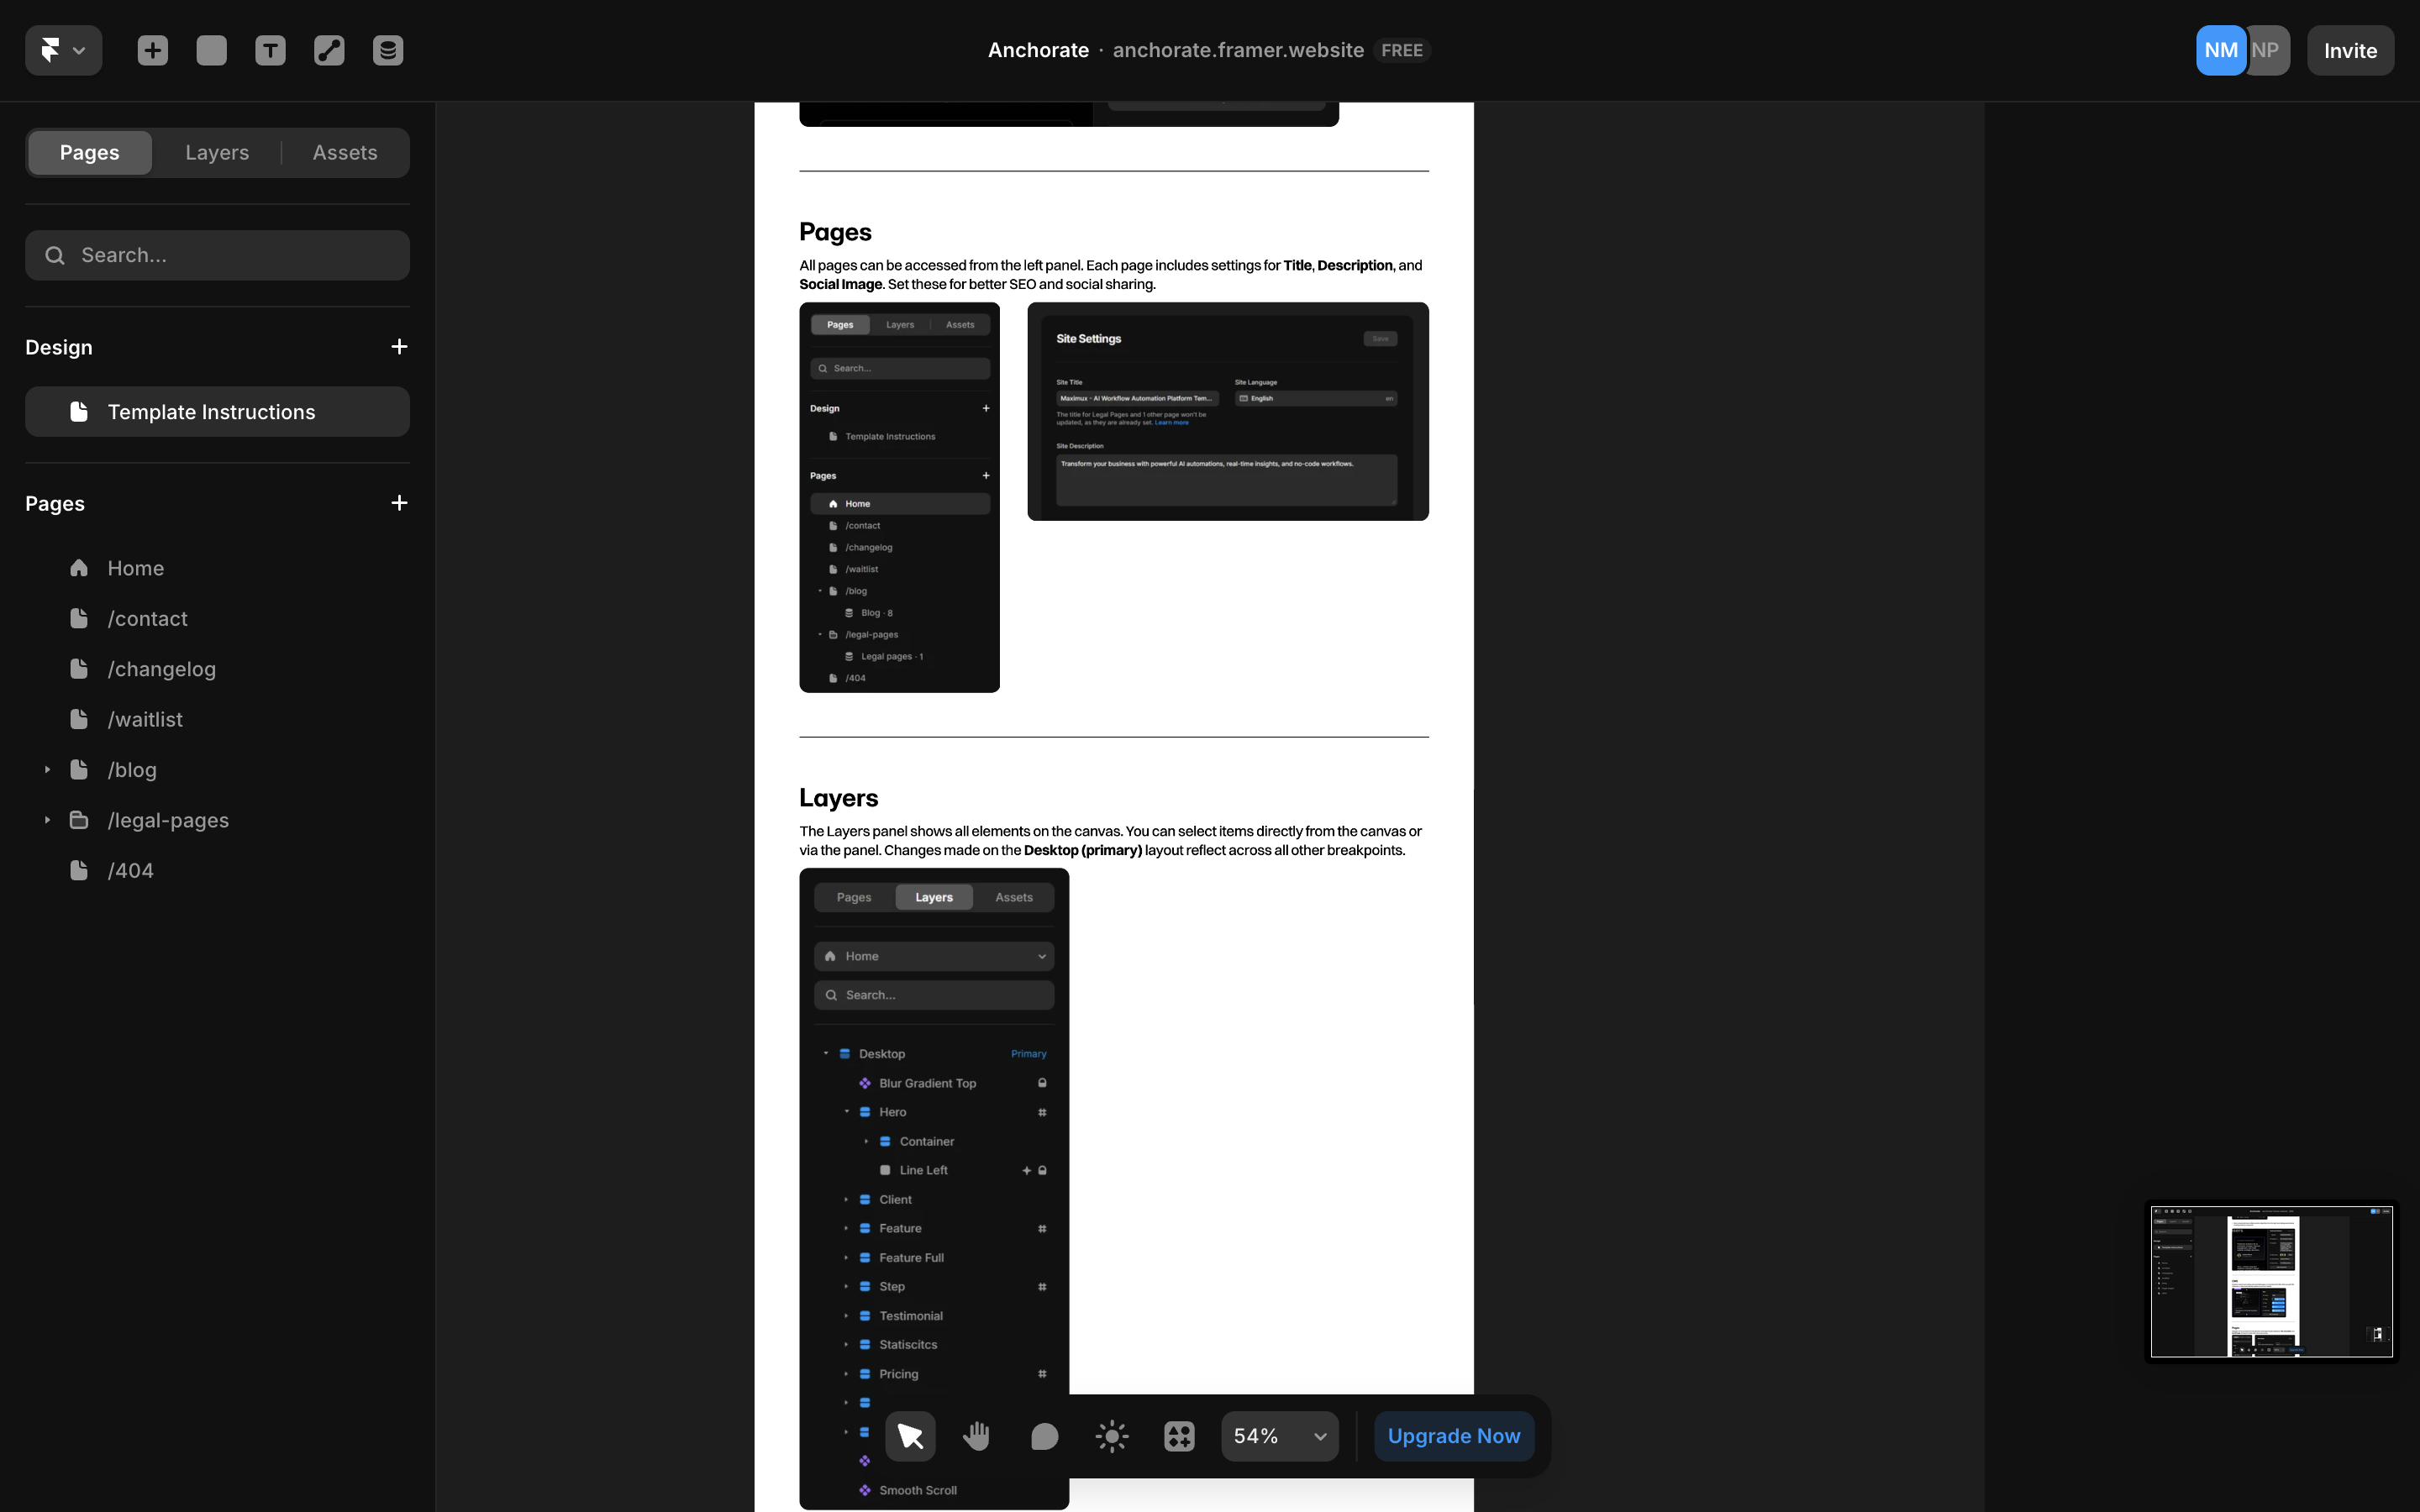The image size is (2420, 1512).
Task: Select the Text tool
Action: [x=269, y=50]
